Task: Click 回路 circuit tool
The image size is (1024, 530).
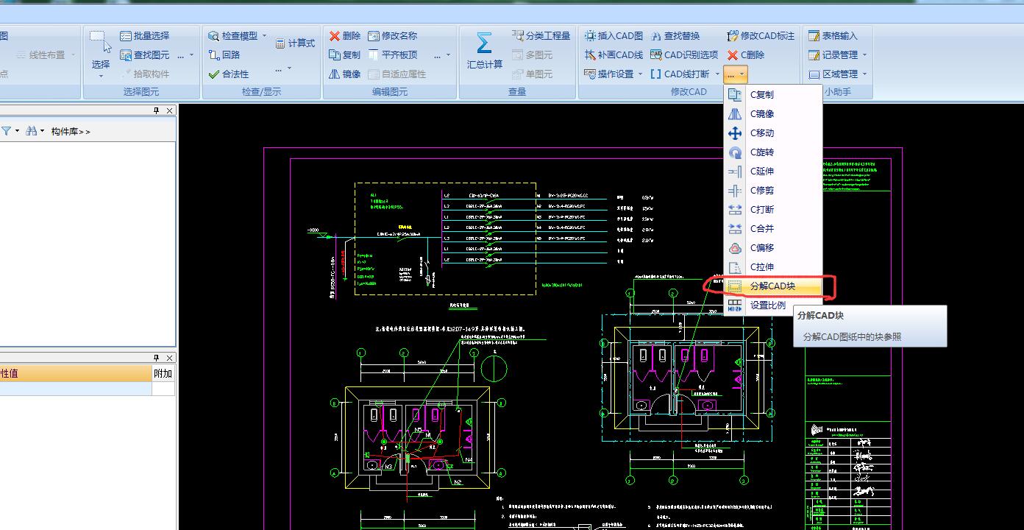Action: 224,54
